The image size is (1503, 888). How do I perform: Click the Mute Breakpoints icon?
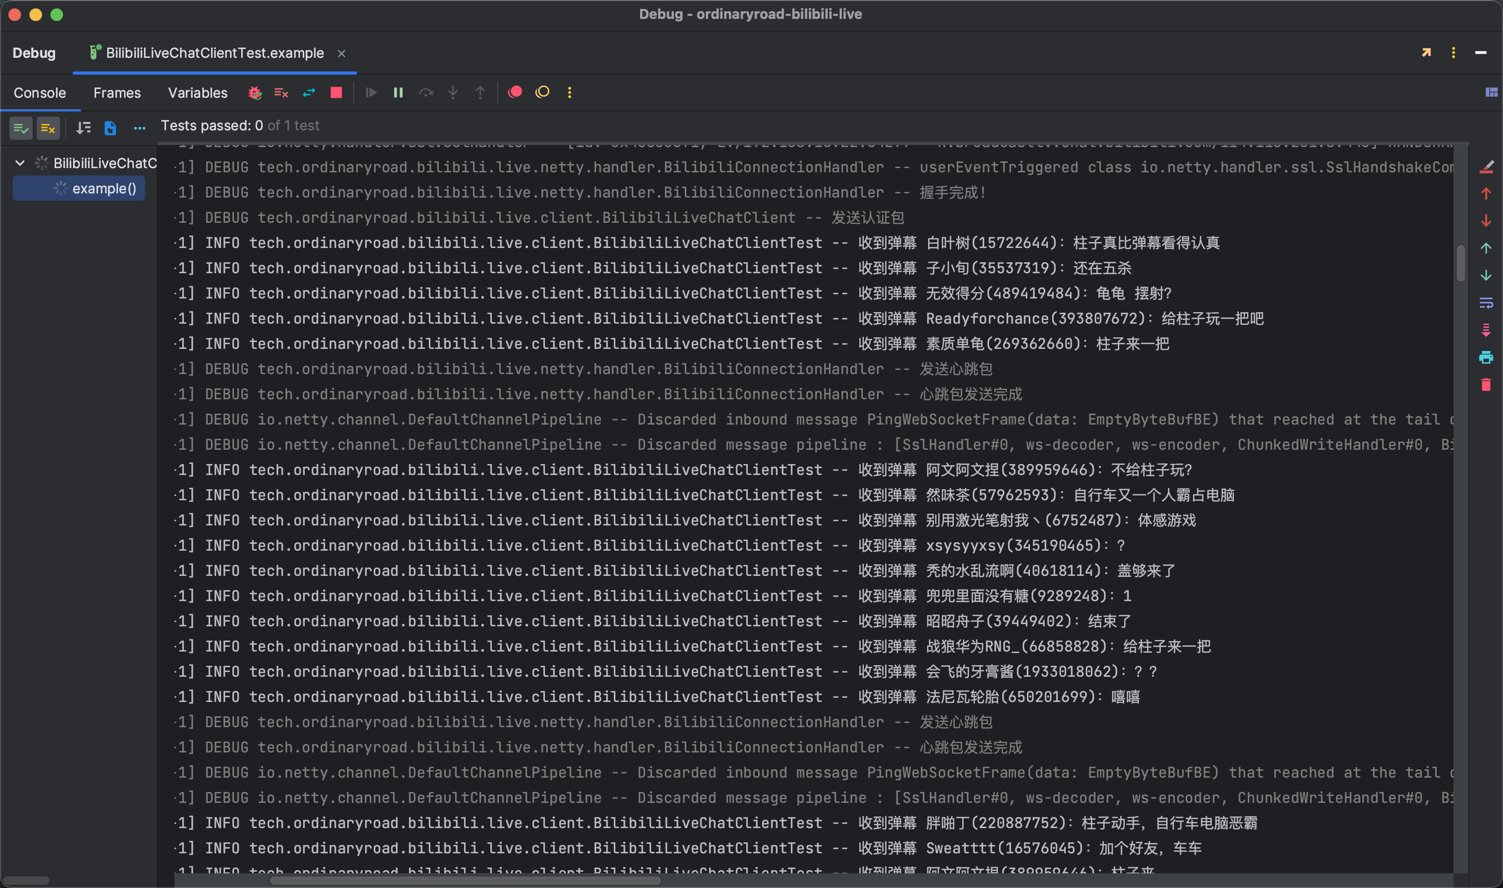[543, 92]
